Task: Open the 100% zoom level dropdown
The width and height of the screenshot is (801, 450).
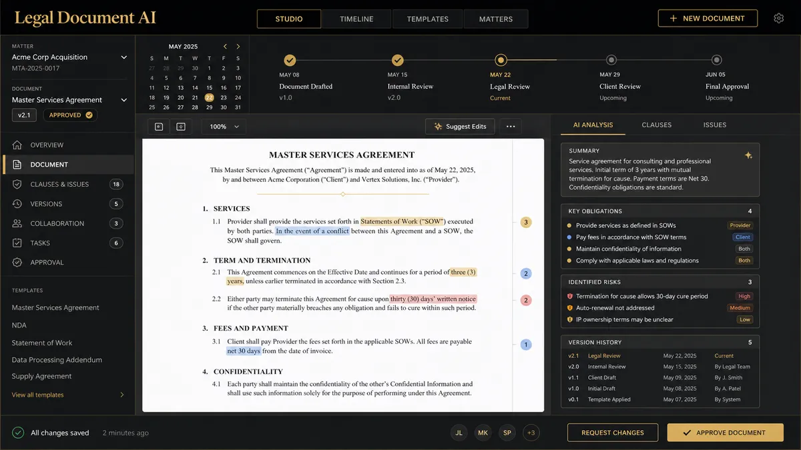Action: [x=224, y=126]
